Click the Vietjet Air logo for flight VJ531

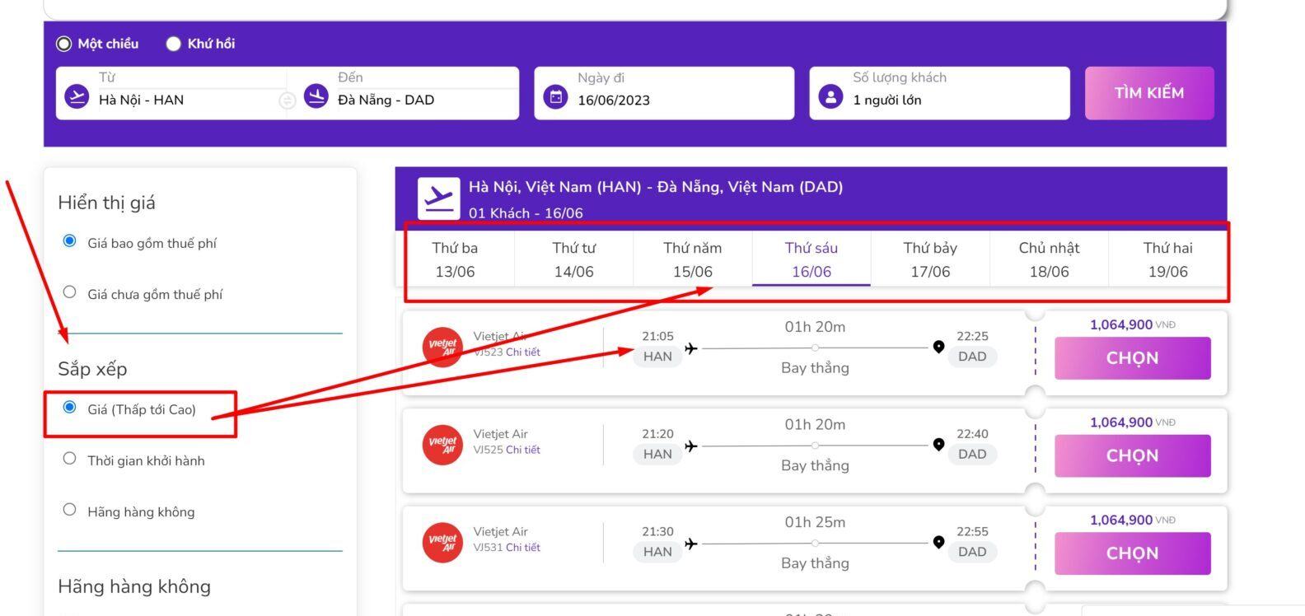(442, 543)
